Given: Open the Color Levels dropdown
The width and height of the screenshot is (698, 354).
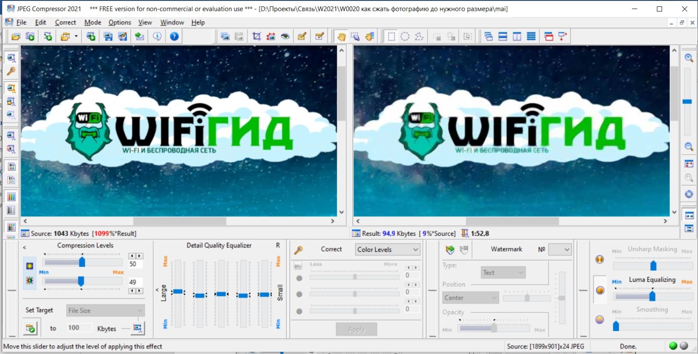Looking at the screenshot, I should click(x=388, y=249).
